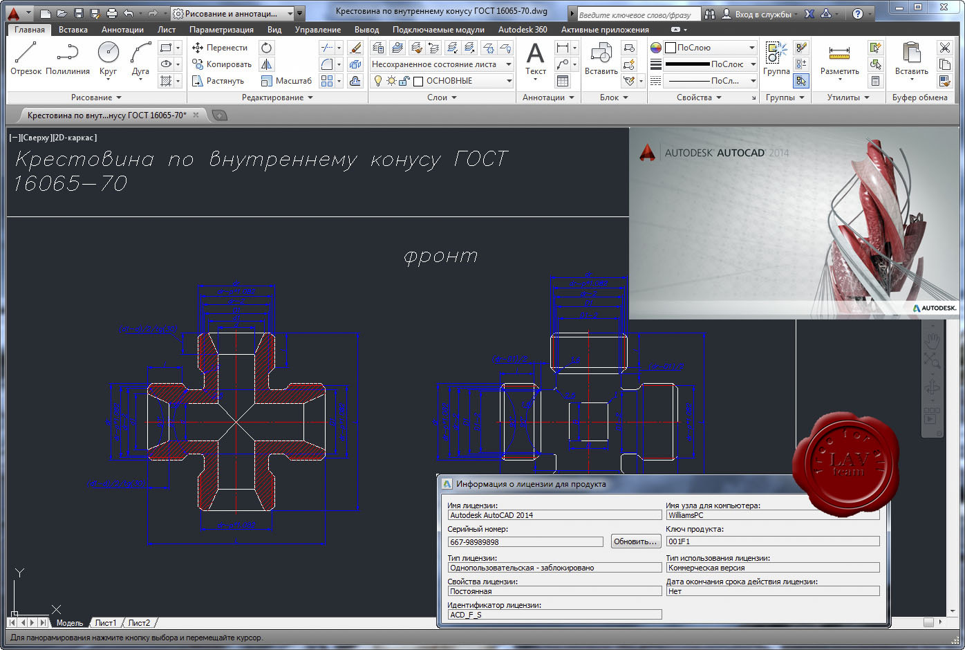The width and height of the screenshot is (965, 650).
Task: Expand the Аннотации panel
Action: (548, 98)
